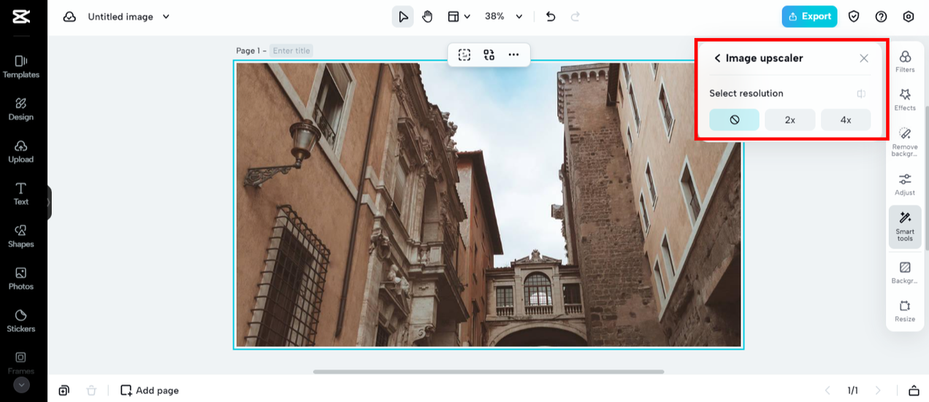Select 2x resolution upscale
Screen dimensions: 929x402
790,120
